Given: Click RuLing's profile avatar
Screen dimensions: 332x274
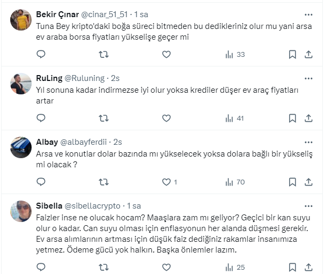Looking at the screenshot, I should [x=21, y=84].
